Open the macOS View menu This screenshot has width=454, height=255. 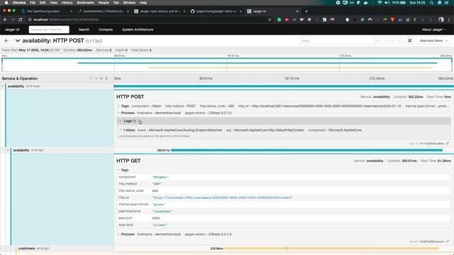point(54,3)
